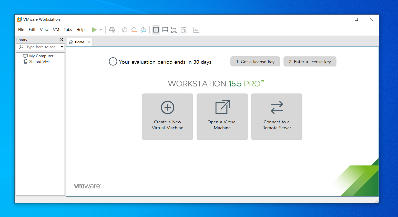The image size is (398, 217).
Task: Minimize the VMware Workstation window
Action: tap(341, 19)
